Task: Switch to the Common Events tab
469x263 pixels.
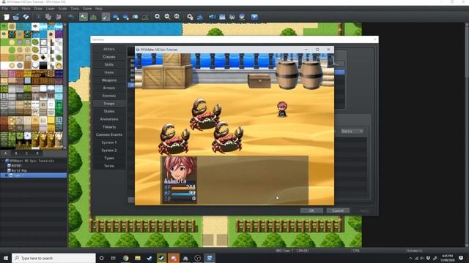Action: [x=109, y=134]
